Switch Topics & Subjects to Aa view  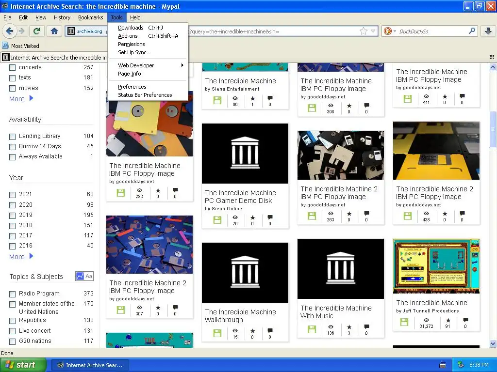tap(89, 276)
